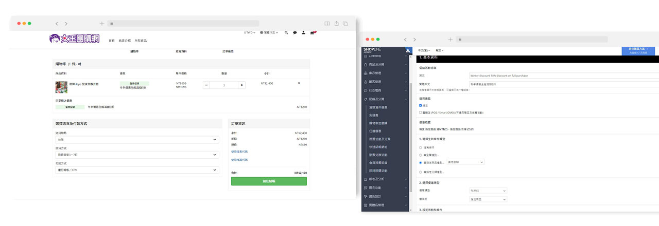Click the share icon beside 購物車 (1 件)
This screenshot has height=226, width=659.
pos(79,64)
